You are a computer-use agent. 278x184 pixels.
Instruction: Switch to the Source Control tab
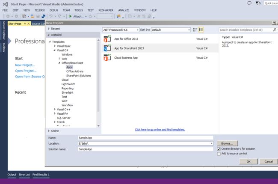pos(38,24)
